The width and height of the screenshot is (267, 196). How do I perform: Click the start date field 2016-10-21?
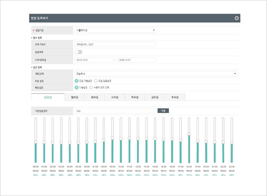click(x=94, y=60)
